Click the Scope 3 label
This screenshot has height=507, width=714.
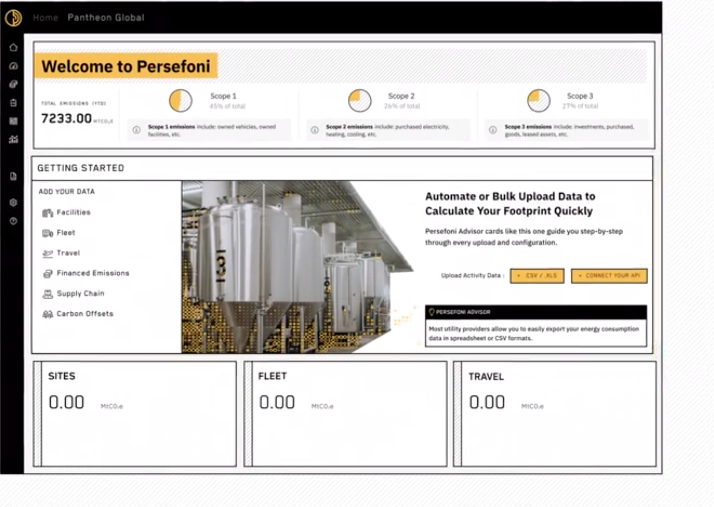[580, 96]
